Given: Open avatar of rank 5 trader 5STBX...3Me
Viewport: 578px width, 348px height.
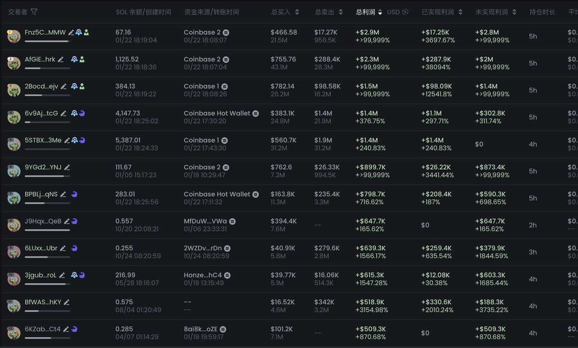Looking at the screenshot, I should tap(13, 144).
